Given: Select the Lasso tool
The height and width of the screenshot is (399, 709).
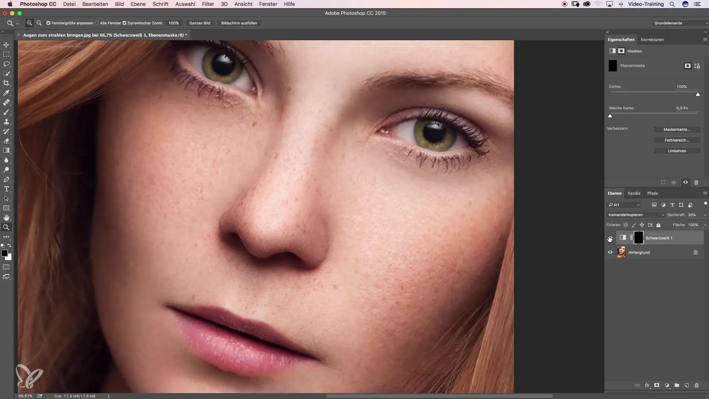Looking at the screenshot, I should point(6,64).
